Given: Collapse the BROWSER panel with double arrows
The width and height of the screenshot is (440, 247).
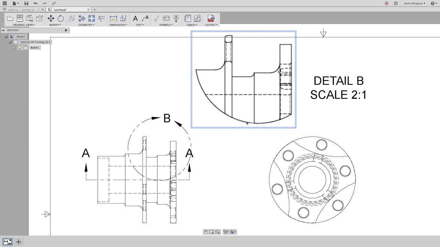Looking at the screenshot, I should click(3, 30).
